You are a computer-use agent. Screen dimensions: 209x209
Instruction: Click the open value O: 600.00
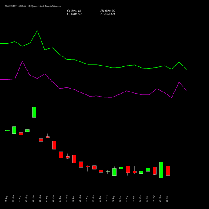[x=74, y=14]
